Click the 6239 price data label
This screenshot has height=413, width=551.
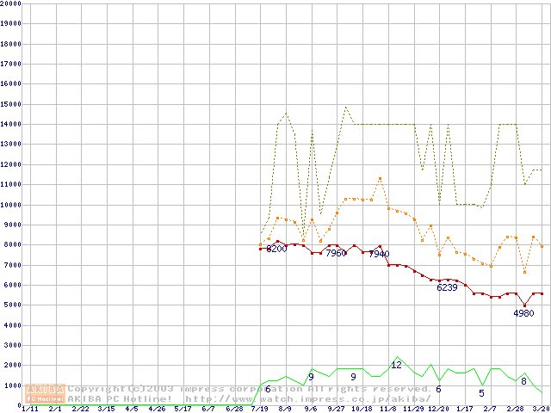click(447, 287)
